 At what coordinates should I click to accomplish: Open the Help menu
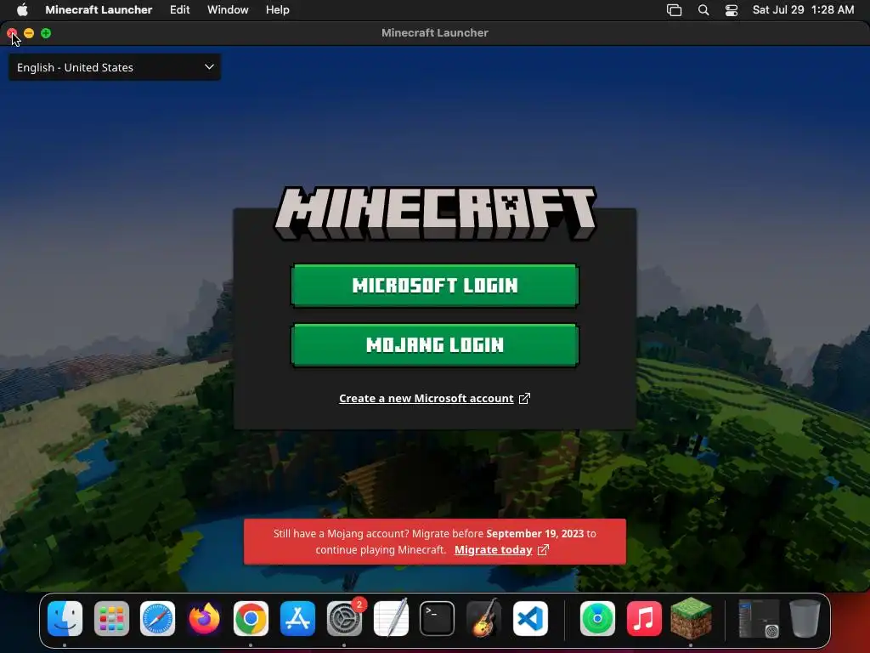[x=278, y=9]
